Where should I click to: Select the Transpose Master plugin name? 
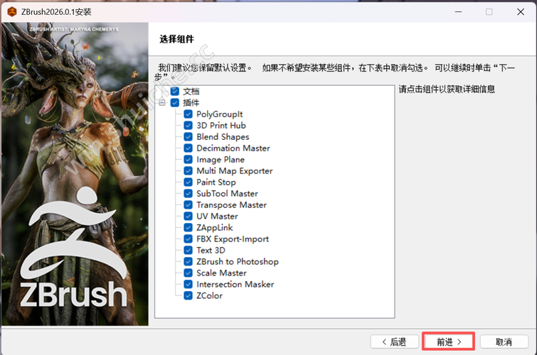point(231,205)
